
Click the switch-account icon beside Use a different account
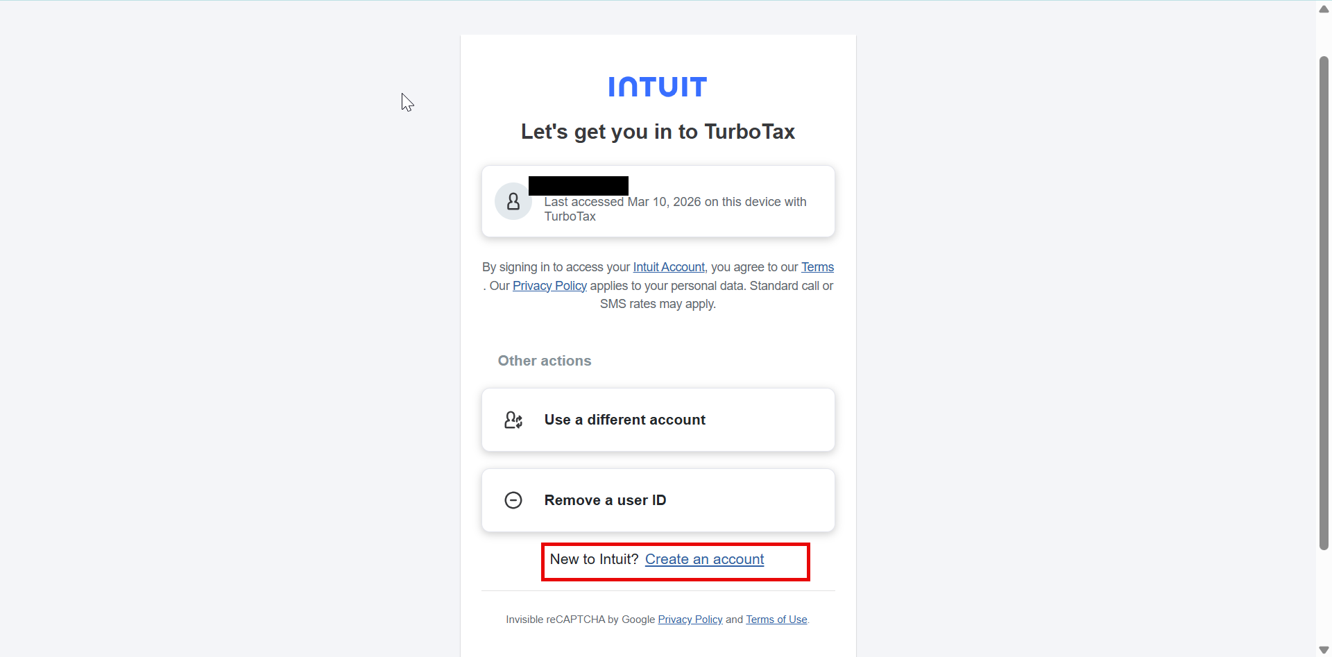pos(513,420)
